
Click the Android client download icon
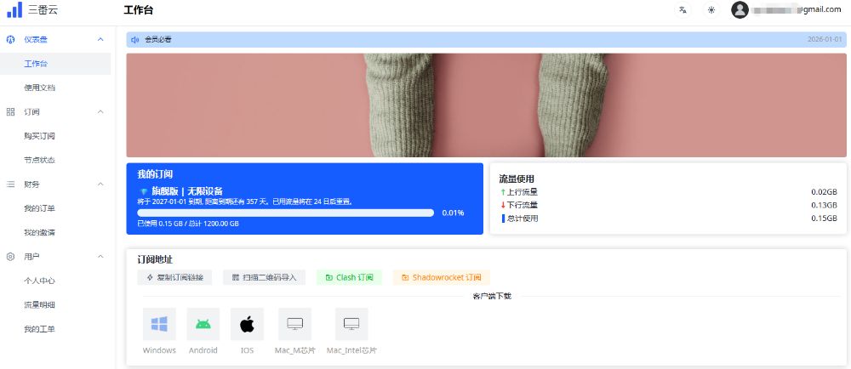[203, 324]
